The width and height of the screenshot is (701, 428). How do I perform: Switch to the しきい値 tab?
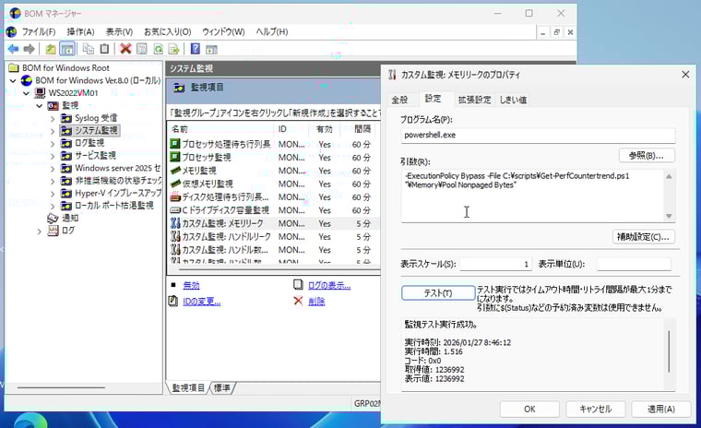[513, 100]
